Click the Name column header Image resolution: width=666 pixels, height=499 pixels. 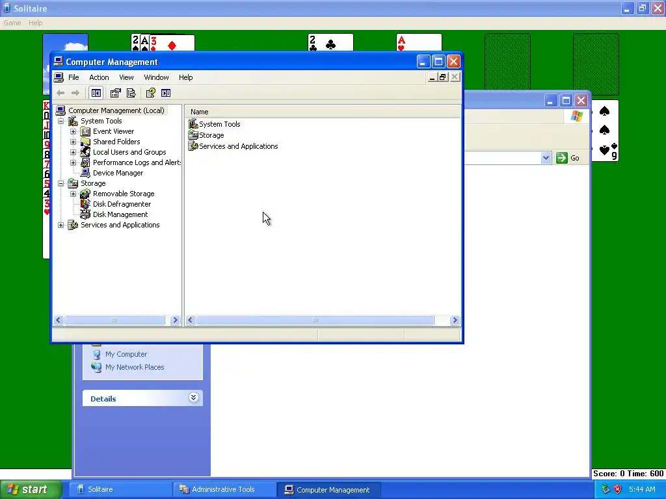[323, 112]
